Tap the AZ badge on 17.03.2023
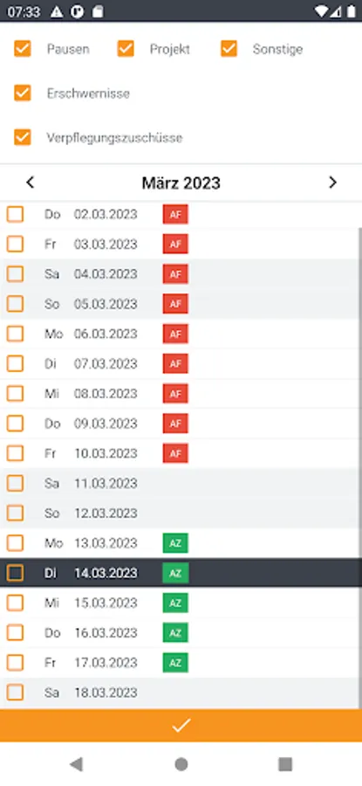Image resolution: width=362 pixels, height=786 pixels. tap(175, 663)
